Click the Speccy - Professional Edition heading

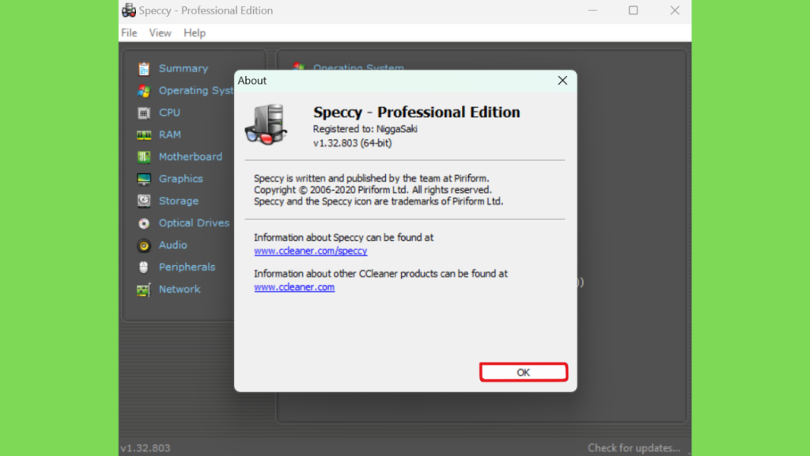click(416, 112)
